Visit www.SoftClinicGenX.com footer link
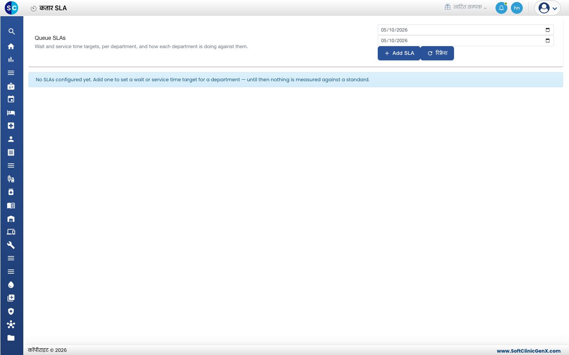Image resolution: width=569 pixels, height=355 pixels. [529, 351]
